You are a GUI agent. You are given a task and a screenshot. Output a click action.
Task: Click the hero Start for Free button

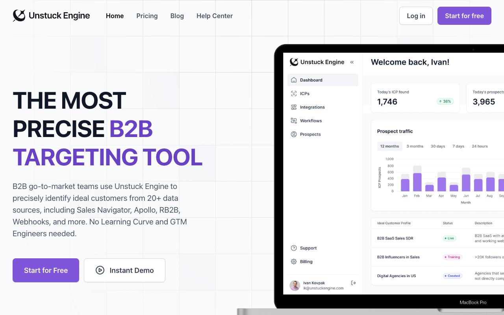click(x=46, y=270)
